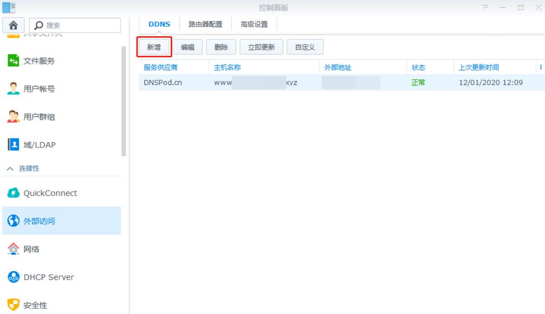Switch to the Router Configuration (路由器配置) tab

pyautogui.click(x=206, y=25)
